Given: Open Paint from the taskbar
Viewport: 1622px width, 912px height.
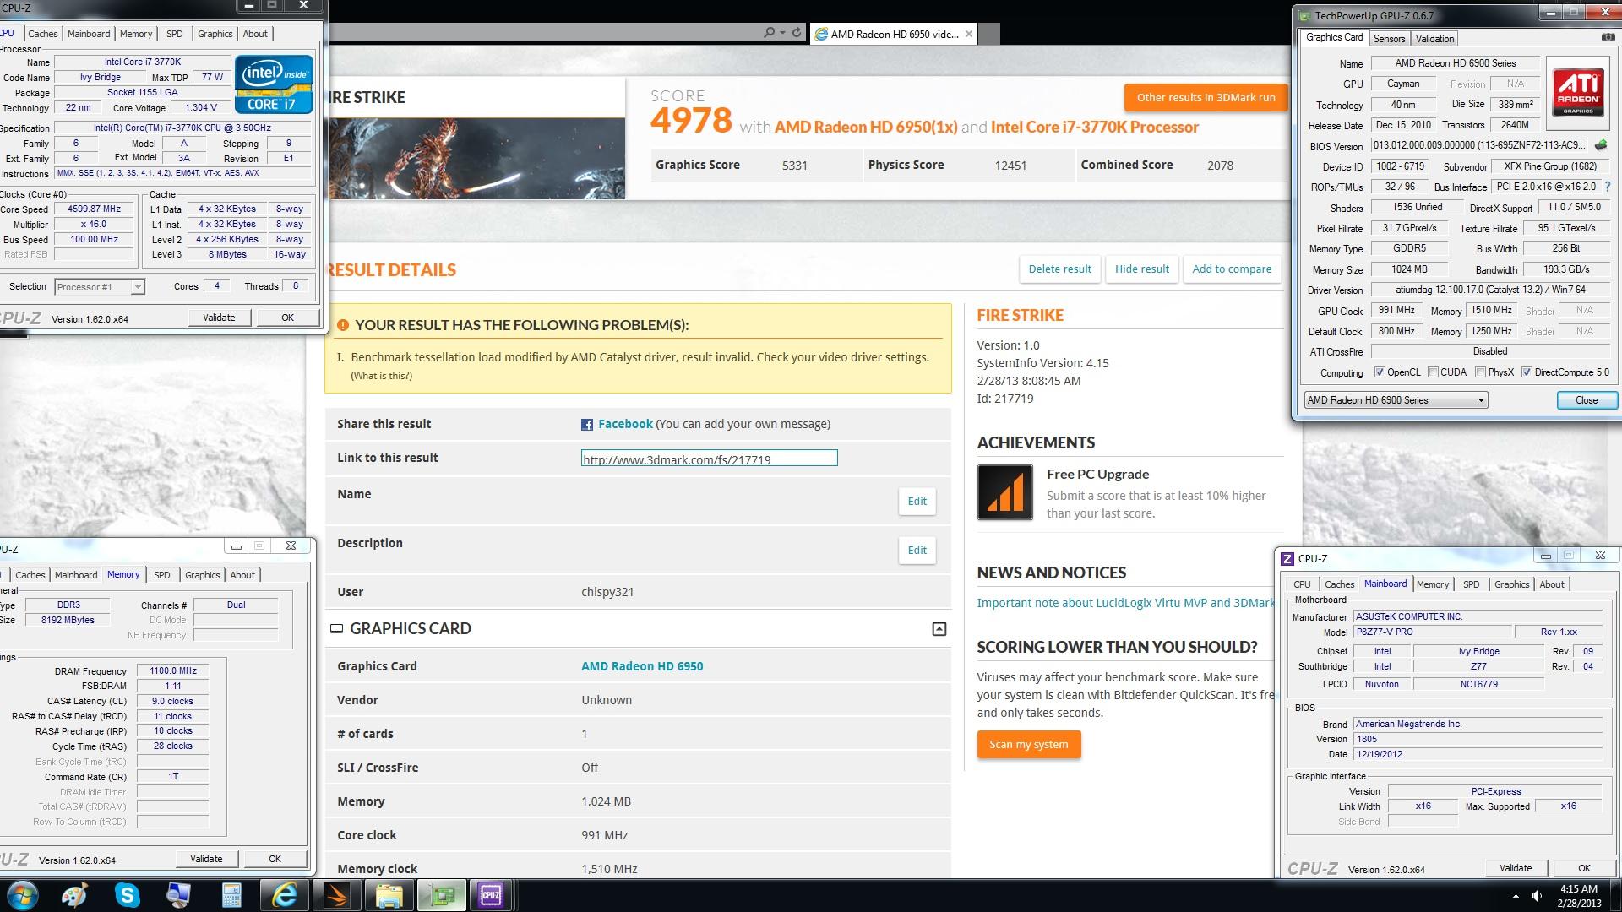Looking at the screenshot, I should (x=74, y=895).
